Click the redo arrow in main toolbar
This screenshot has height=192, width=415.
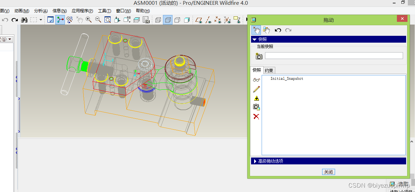[x=14, y=20]
